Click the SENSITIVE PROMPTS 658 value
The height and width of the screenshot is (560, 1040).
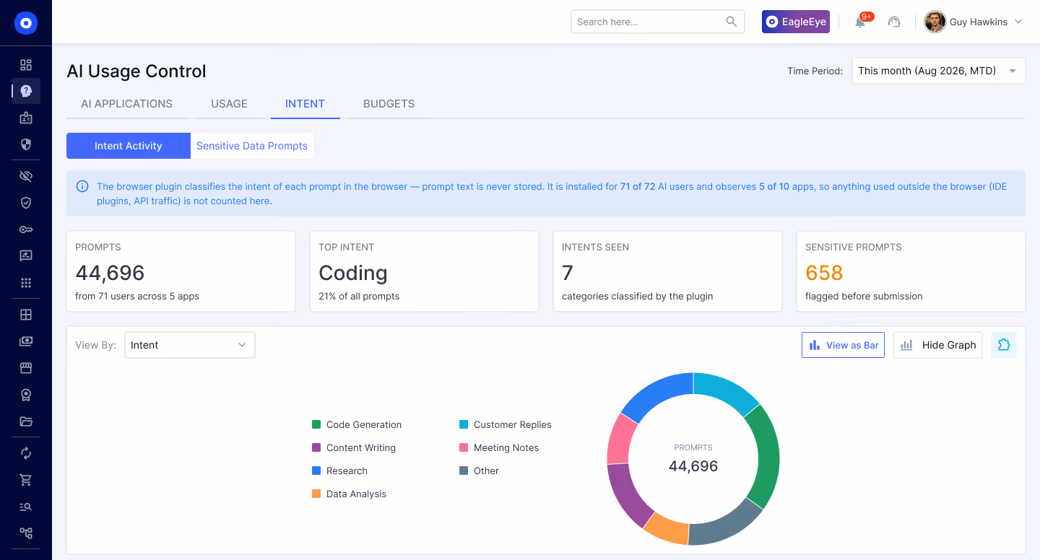(824, 273)
